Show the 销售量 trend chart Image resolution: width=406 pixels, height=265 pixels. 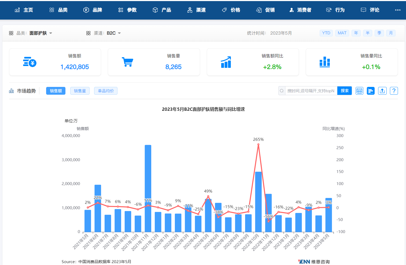[80, 91]
